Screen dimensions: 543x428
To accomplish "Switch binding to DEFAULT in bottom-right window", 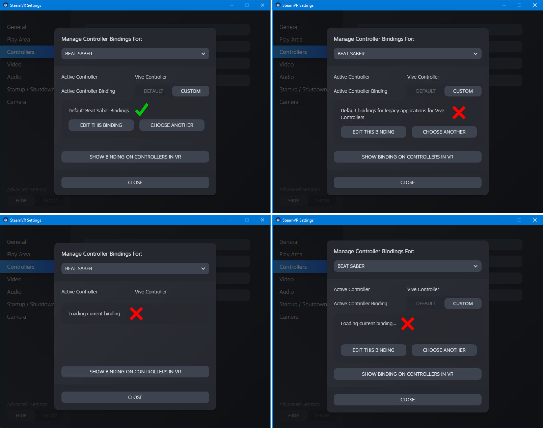I will coord(426,304).
